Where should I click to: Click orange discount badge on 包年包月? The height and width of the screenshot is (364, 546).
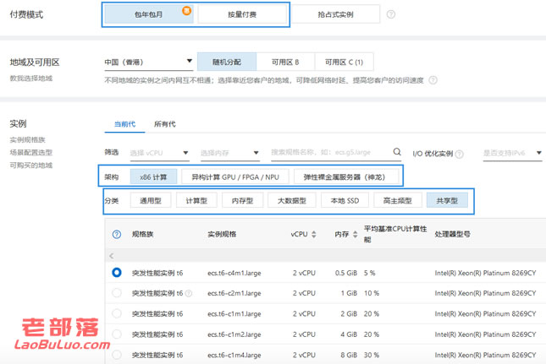186,11
